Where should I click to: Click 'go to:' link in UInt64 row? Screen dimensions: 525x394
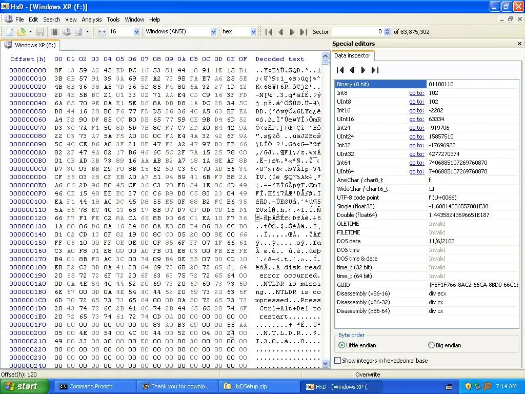416,171
